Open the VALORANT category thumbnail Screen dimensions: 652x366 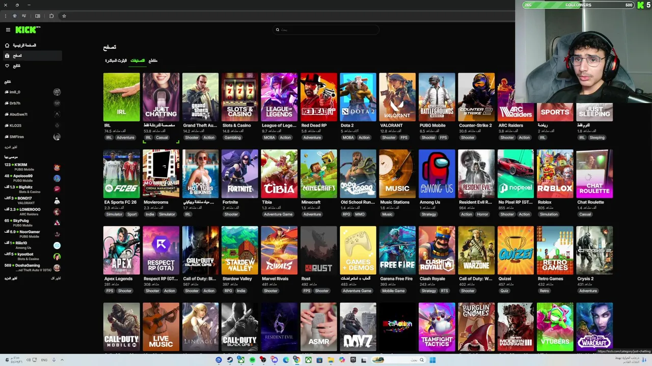click(x=397, y=97)
